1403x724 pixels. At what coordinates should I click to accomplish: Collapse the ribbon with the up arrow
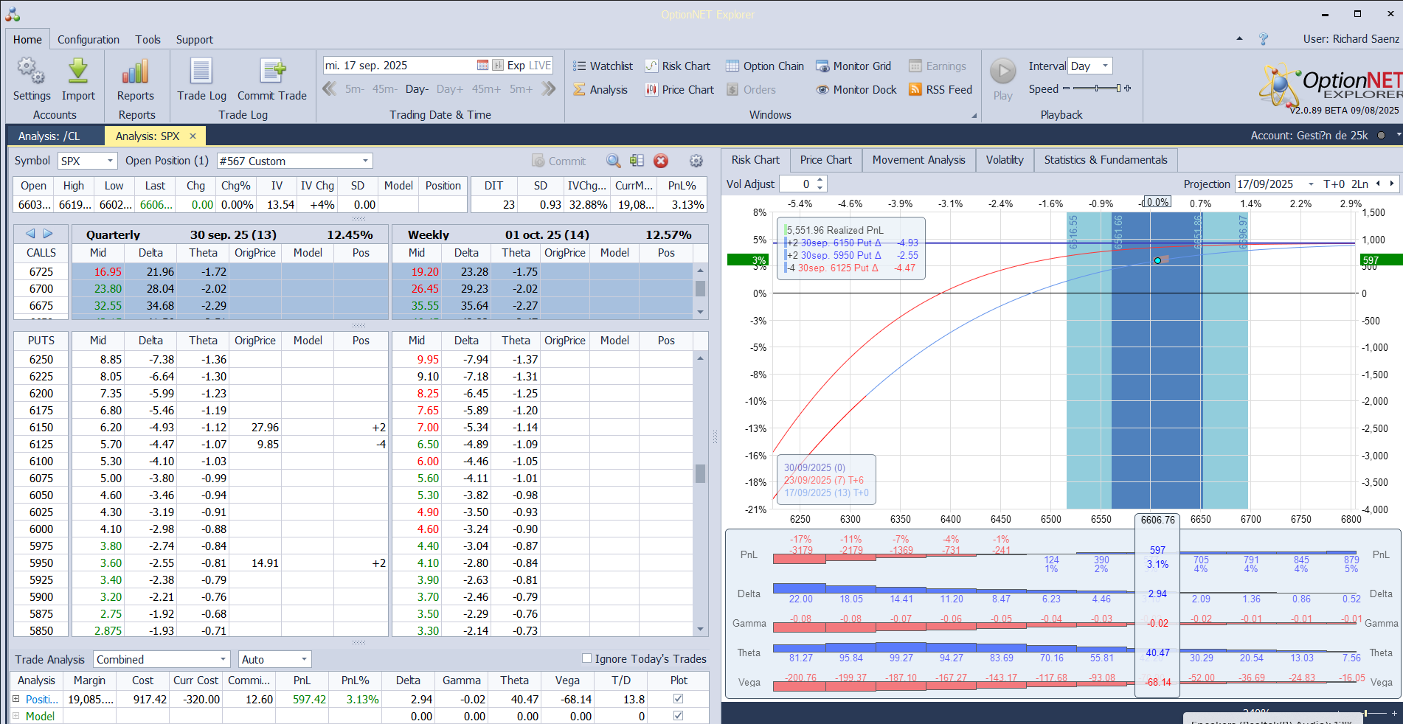tap(1239, 39)
